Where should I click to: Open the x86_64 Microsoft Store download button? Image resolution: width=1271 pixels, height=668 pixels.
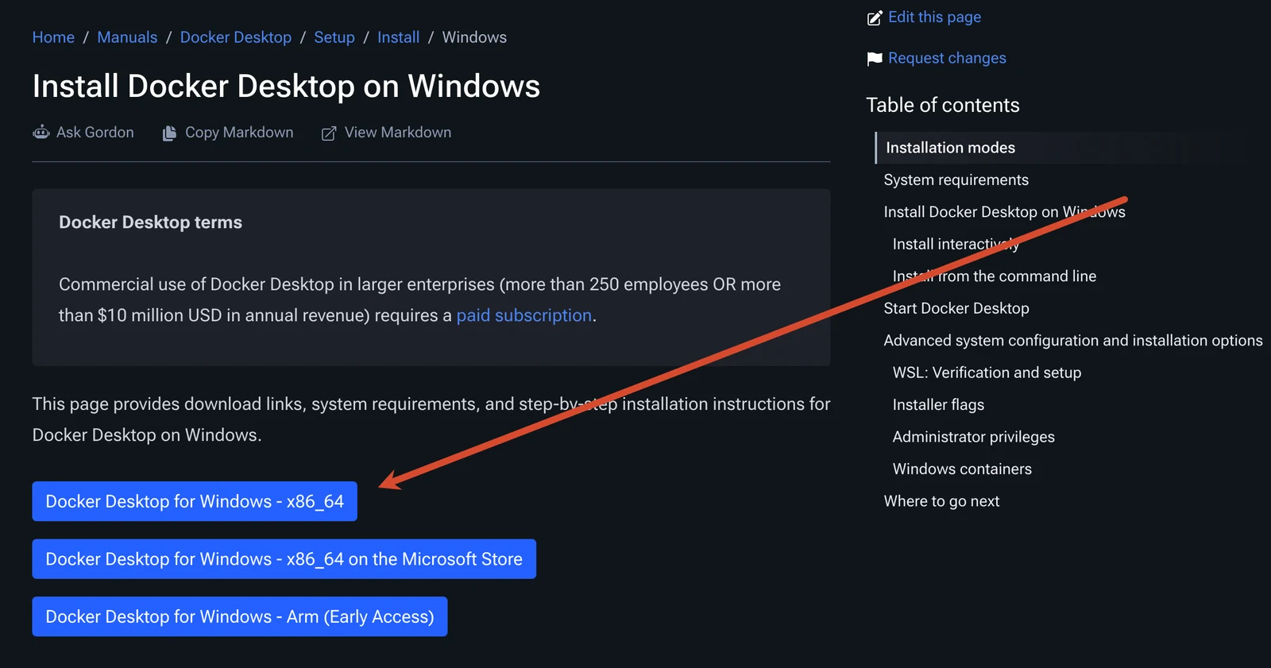(284, 559)
